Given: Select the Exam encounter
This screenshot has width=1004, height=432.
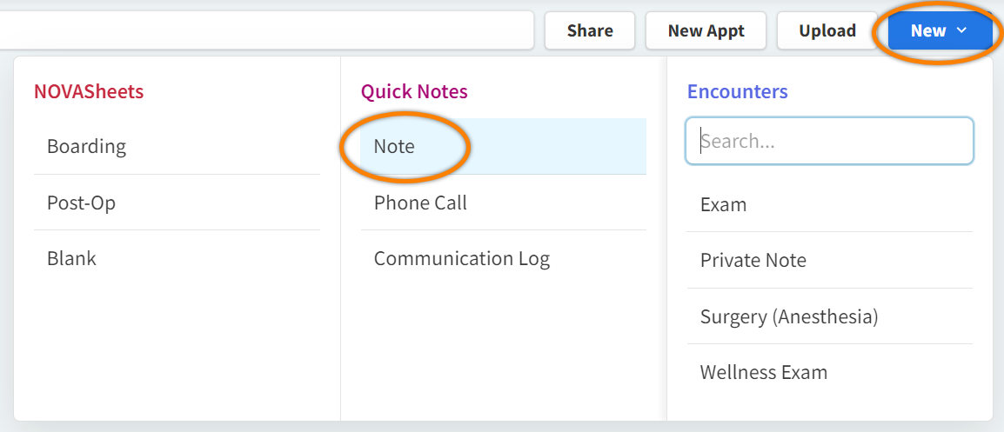Looking at the screenshot, I should [x=724, y=204].
